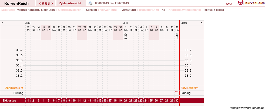Click the '>' arrow at the chart's left edge
The height and width of the screenshot is (111, 265).
[x=2, y=22]
